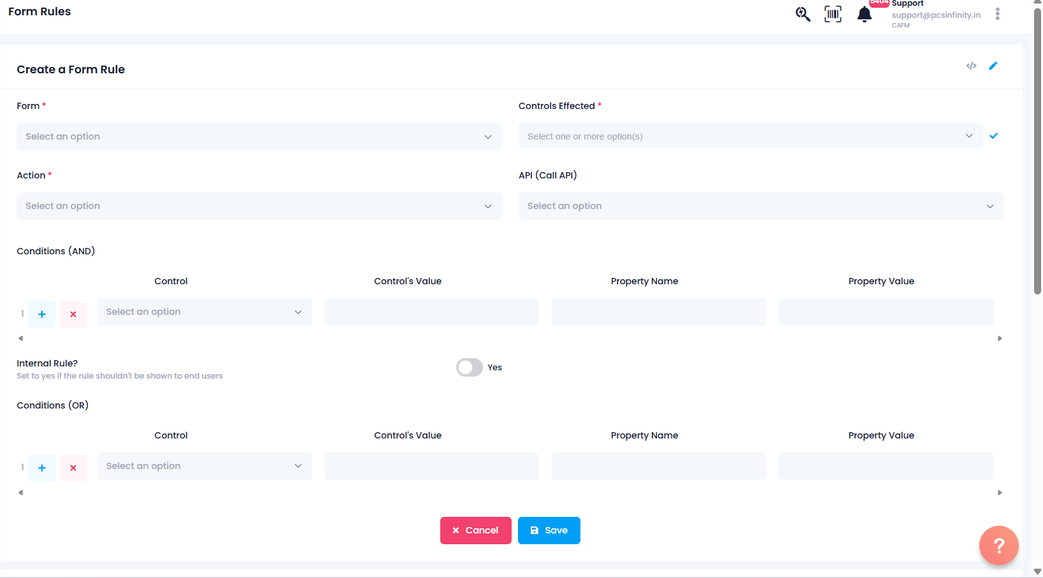Click the checkmark beside Controls Effected

tap(993, 136)
